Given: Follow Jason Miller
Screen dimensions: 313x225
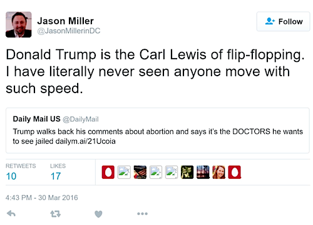Looking at the screenshot, I should [x=283, y=21].
